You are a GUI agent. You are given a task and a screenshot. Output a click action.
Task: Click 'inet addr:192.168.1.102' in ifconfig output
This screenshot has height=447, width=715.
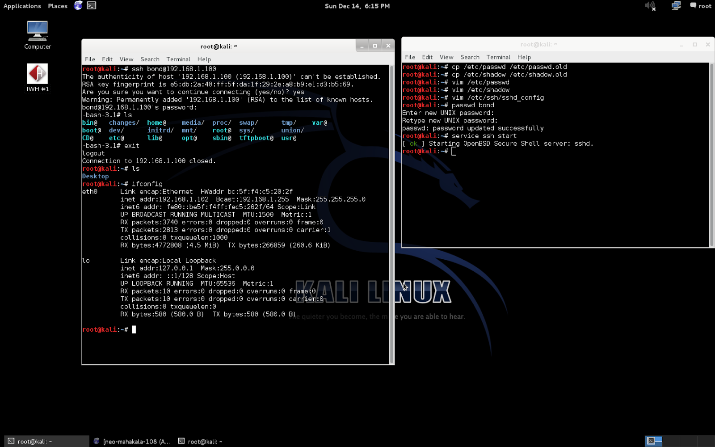coord(164,199)
